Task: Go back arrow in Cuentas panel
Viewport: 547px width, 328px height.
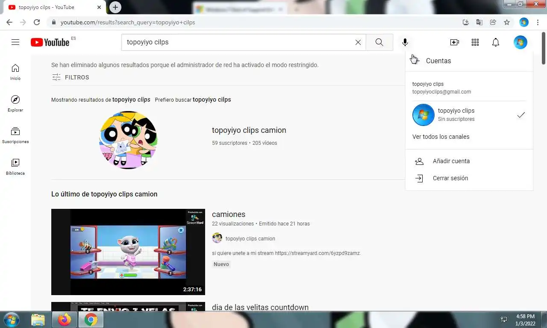Action: click(x=415, y=60)
